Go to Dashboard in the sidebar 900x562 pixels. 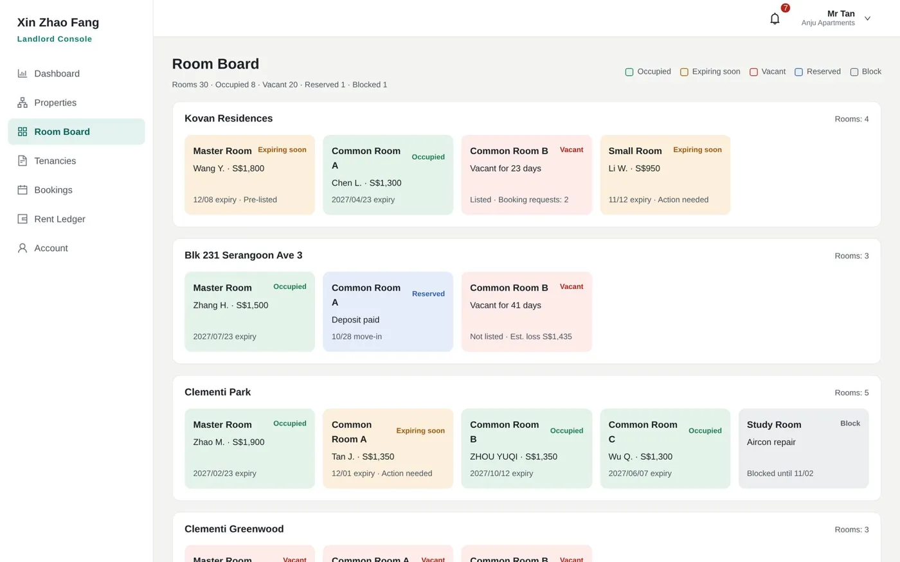tap(76, 73)
